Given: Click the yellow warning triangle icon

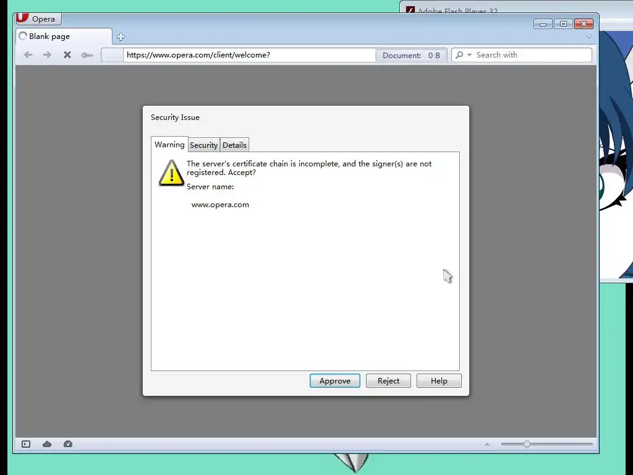Looking at the screenshot, I should tap(172, 173).
